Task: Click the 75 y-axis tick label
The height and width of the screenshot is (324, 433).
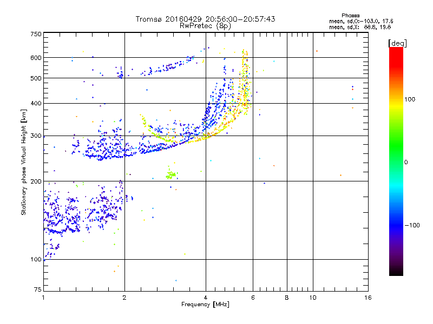Action: [x=37, y=291]
